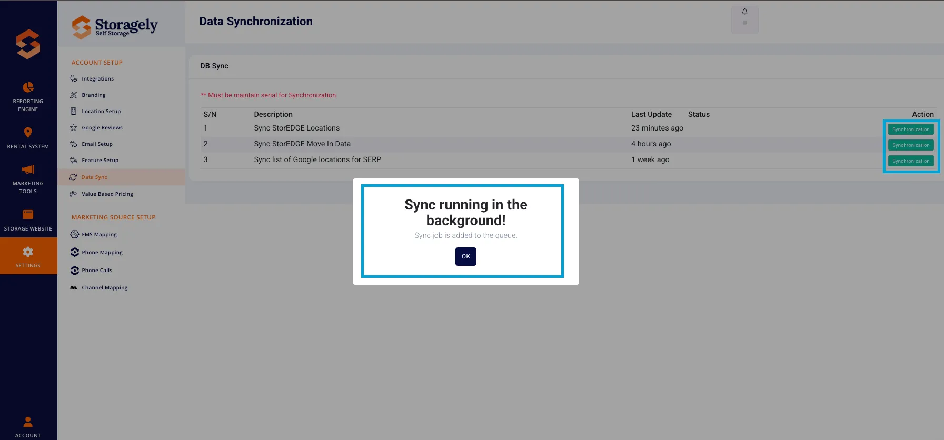Open Account user icon
The height and width of the screenshot is (440, 944).
point(28,422)
